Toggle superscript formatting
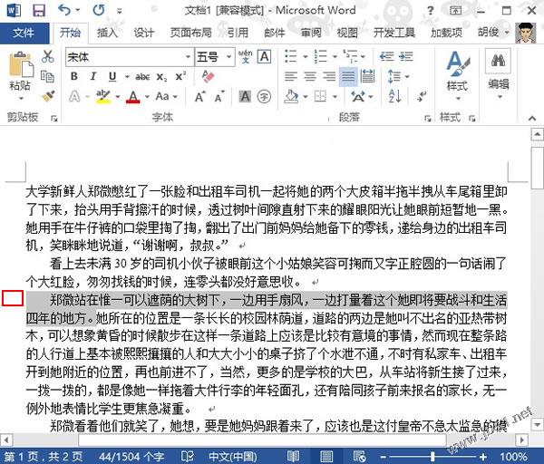This screenshot has width=544, height=464. tap(180, 76)
